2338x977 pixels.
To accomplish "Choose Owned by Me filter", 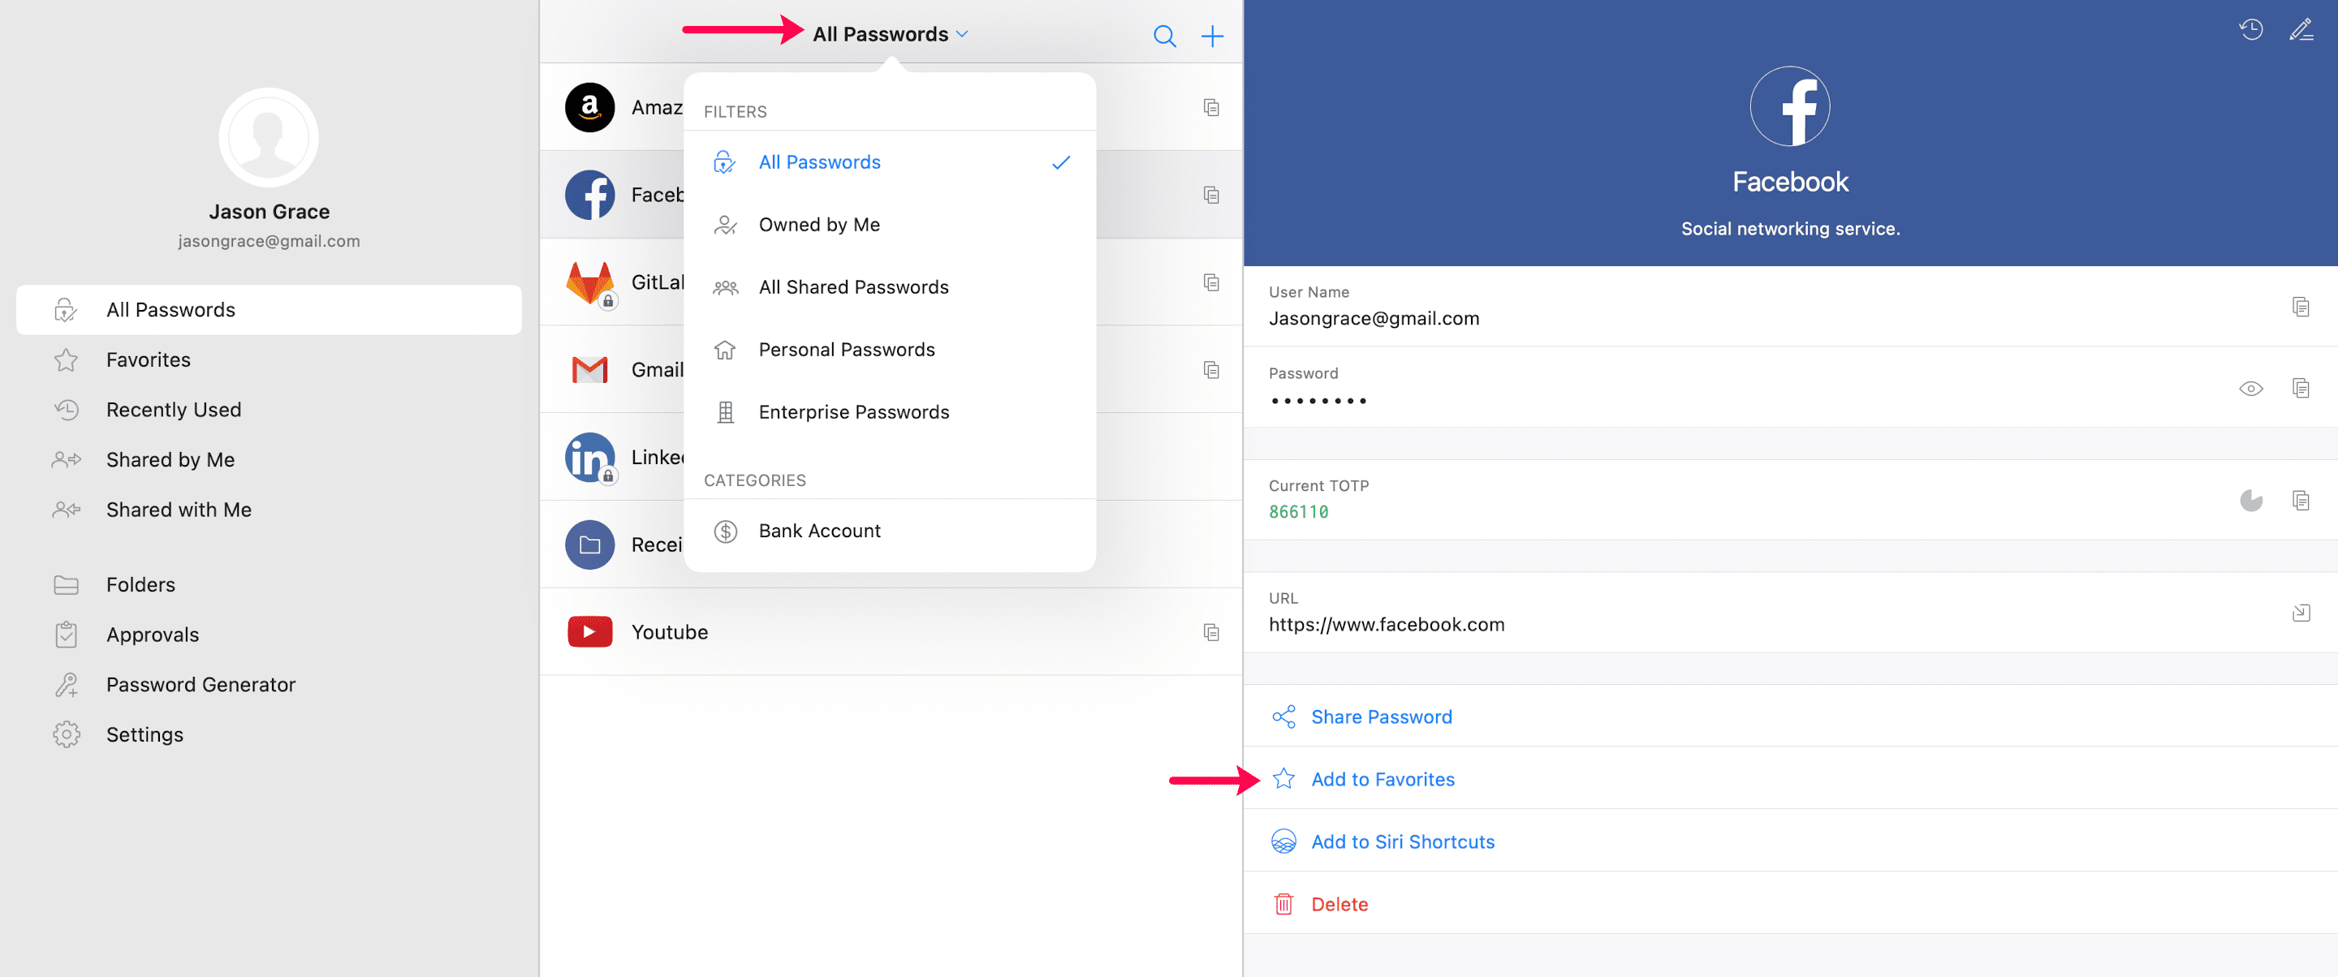I will 890,225.
